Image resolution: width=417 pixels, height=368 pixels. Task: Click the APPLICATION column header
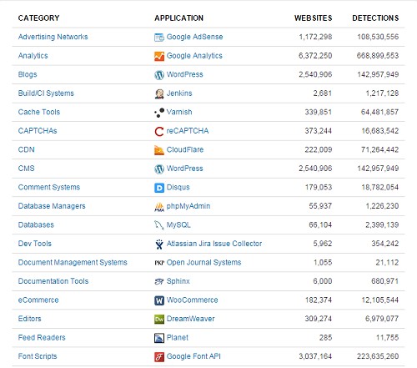[x=178, y=18]
